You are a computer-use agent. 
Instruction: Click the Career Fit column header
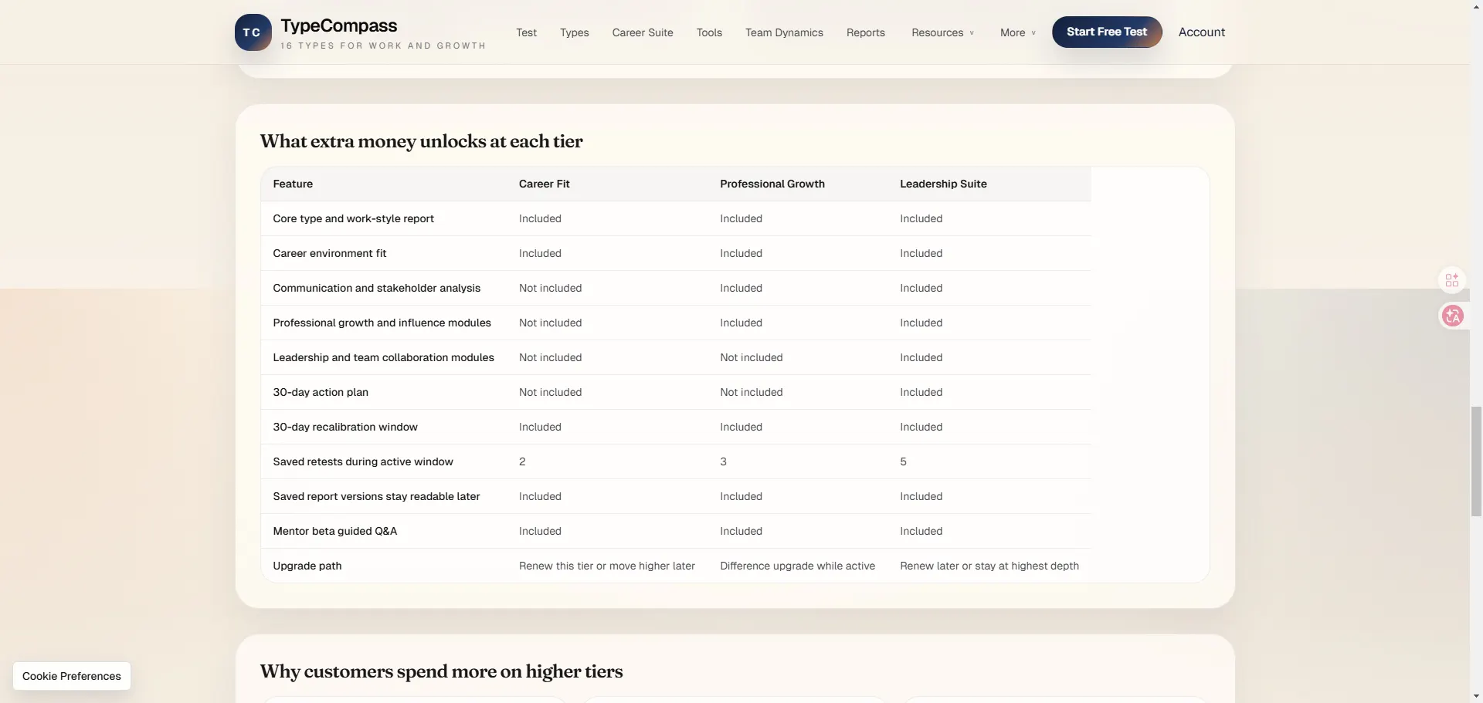tap(544, 184)
